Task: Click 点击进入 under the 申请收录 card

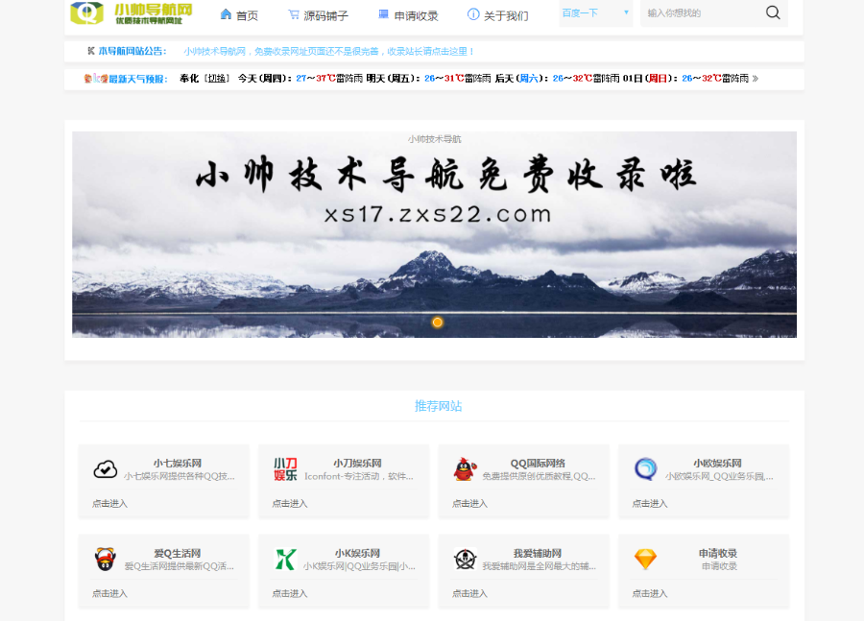Action: pos(650,593)
